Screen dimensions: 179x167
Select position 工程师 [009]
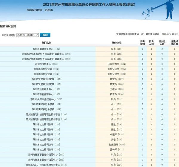point(117,89)
